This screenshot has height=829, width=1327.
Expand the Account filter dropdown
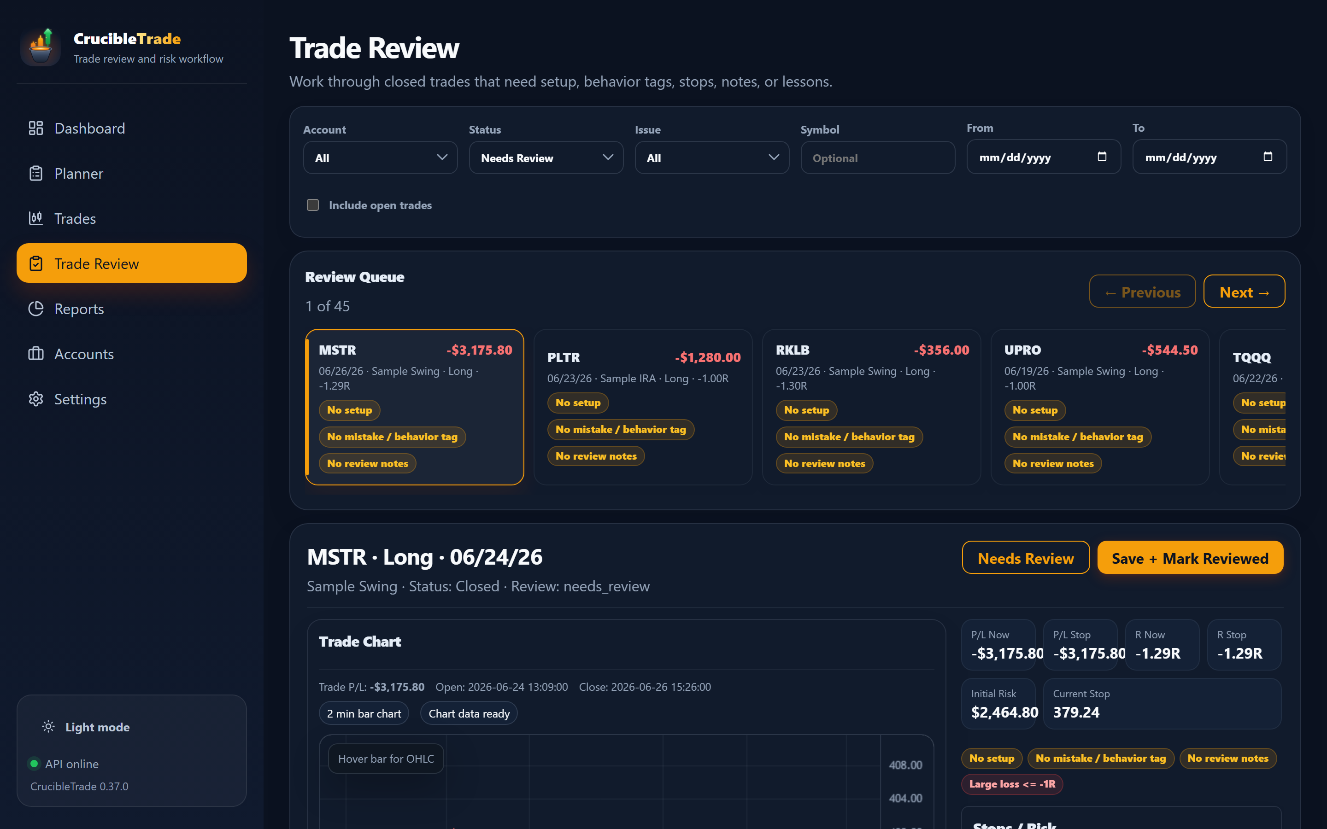point(380,158)
